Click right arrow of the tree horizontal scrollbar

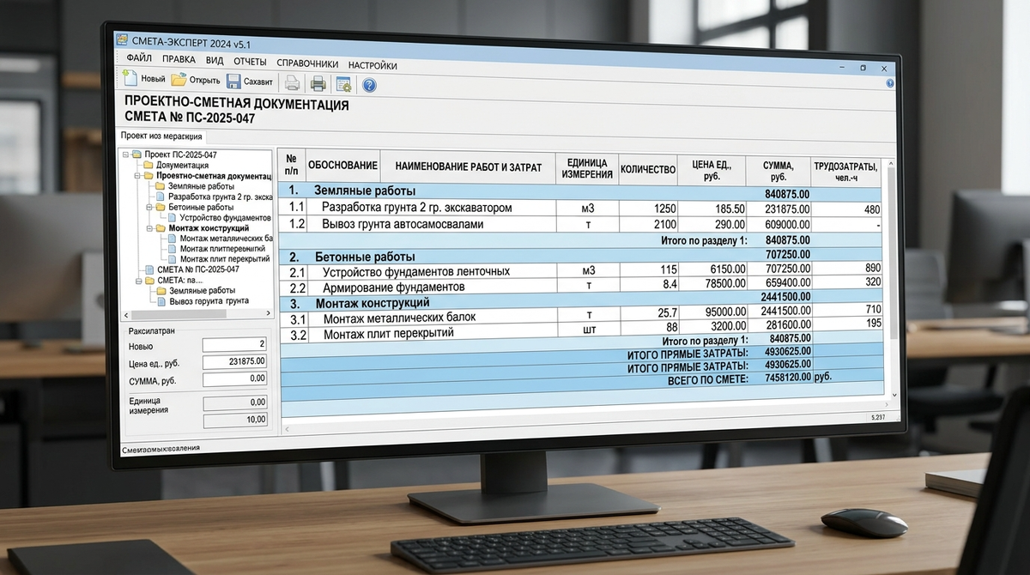pyautogui.click(x=268, y=314)
